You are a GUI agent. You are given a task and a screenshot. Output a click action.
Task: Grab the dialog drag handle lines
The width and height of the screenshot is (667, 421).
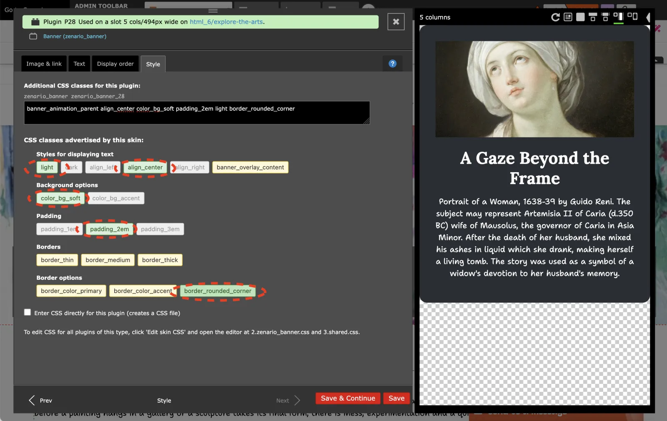[x=213, y=11]
